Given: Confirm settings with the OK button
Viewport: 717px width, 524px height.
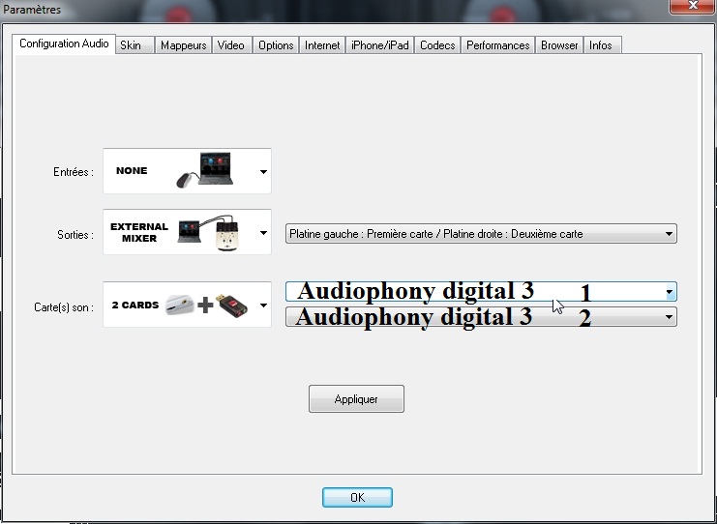Looking at the screenshot, I should (357, 497).
